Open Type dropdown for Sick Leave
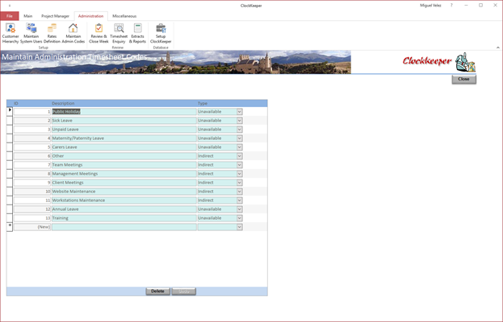 point(239,121)
